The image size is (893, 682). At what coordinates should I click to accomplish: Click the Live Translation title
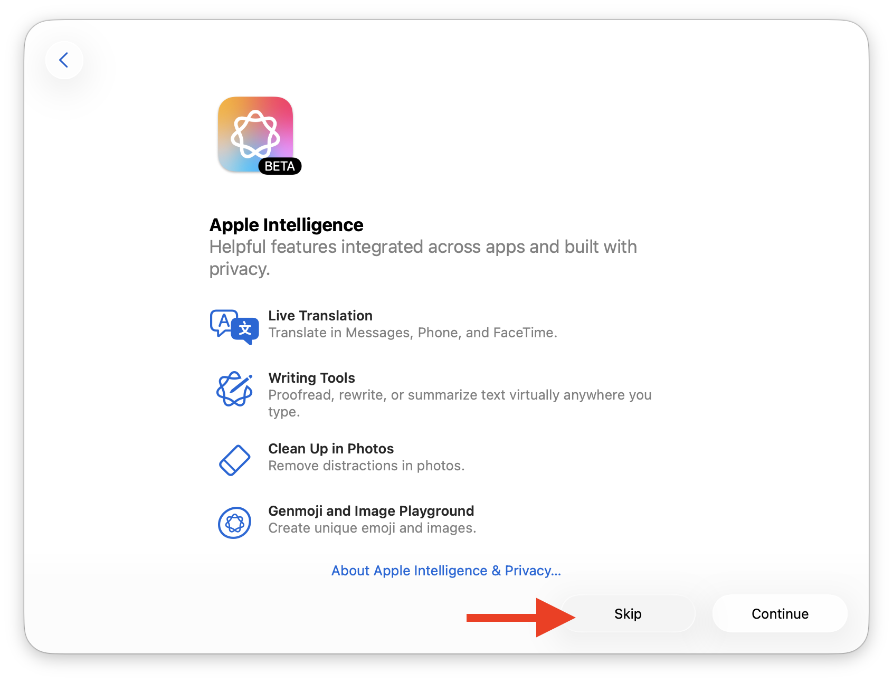[320, 316]
